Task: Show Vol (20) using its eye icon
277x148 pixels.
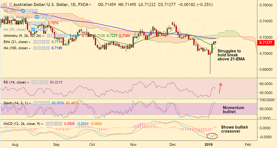Action: click(23, 11)
